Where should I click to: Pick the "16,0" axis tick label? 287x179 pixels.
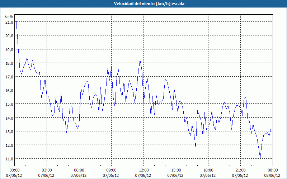(x=9, y=91)
